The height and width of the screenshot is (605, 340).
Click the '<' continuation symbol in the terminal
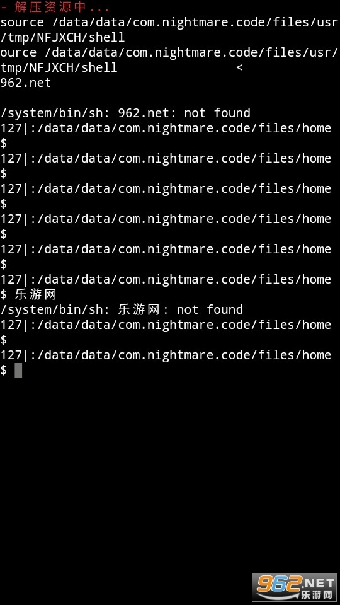239,67
